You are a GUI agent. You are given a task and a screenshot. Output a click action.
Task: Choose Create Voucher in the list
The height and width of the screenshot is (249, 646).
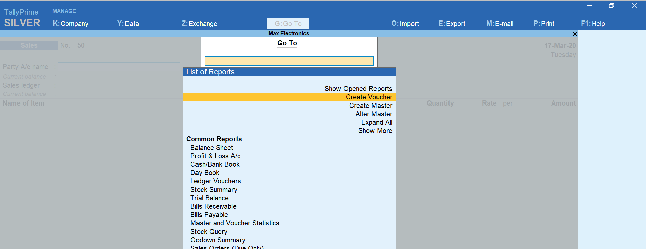369,97
